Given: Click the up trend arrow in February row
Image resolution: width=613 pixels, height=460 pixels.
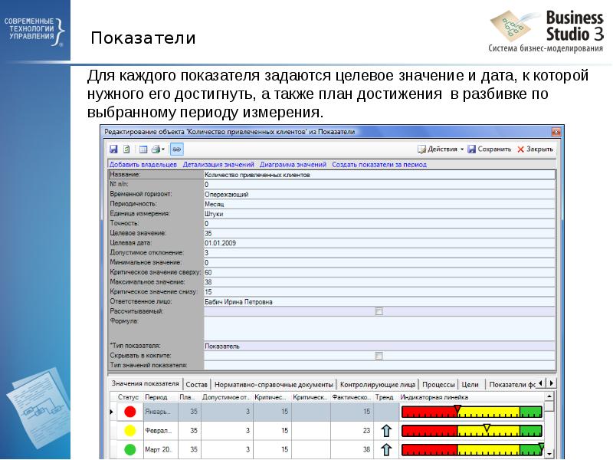Looking at the screenshot, I should tap(386, 431).
